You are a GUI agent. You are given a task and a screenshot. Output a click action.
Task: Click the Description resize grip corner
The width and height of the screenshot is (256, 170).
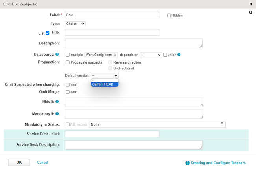click(x=201, y=46)
